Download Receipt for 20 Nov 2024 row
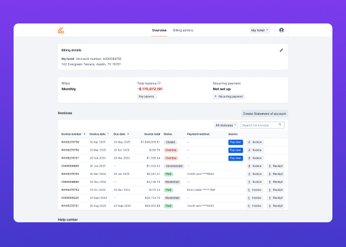This screenshot has width=346, height=247. tap(276, 182)
